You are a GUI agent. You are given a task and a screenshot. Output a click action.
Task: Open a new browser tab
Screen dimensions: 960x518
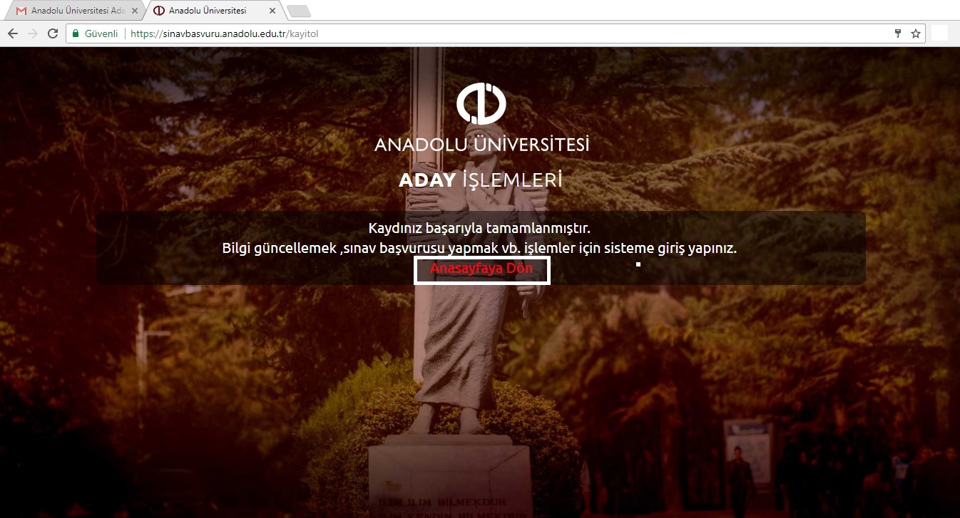(298, 11)
